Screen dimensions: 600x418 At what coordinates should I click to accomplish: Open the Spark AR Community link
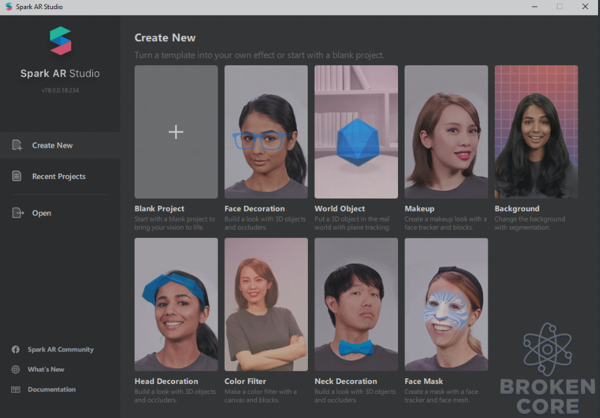(61, 349)
